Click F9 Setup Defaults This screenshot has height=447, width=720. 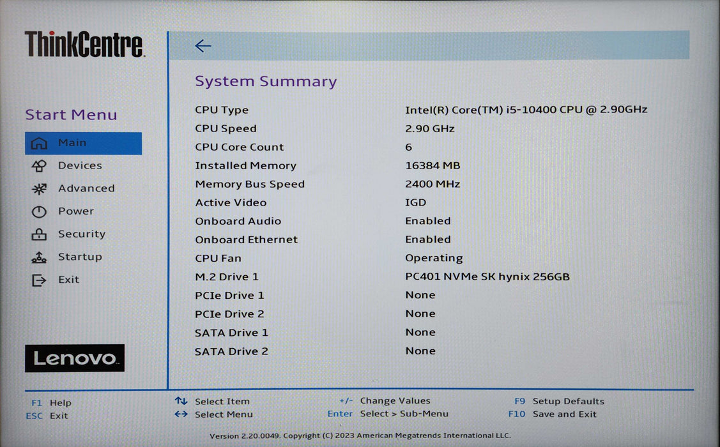(559, 401)
